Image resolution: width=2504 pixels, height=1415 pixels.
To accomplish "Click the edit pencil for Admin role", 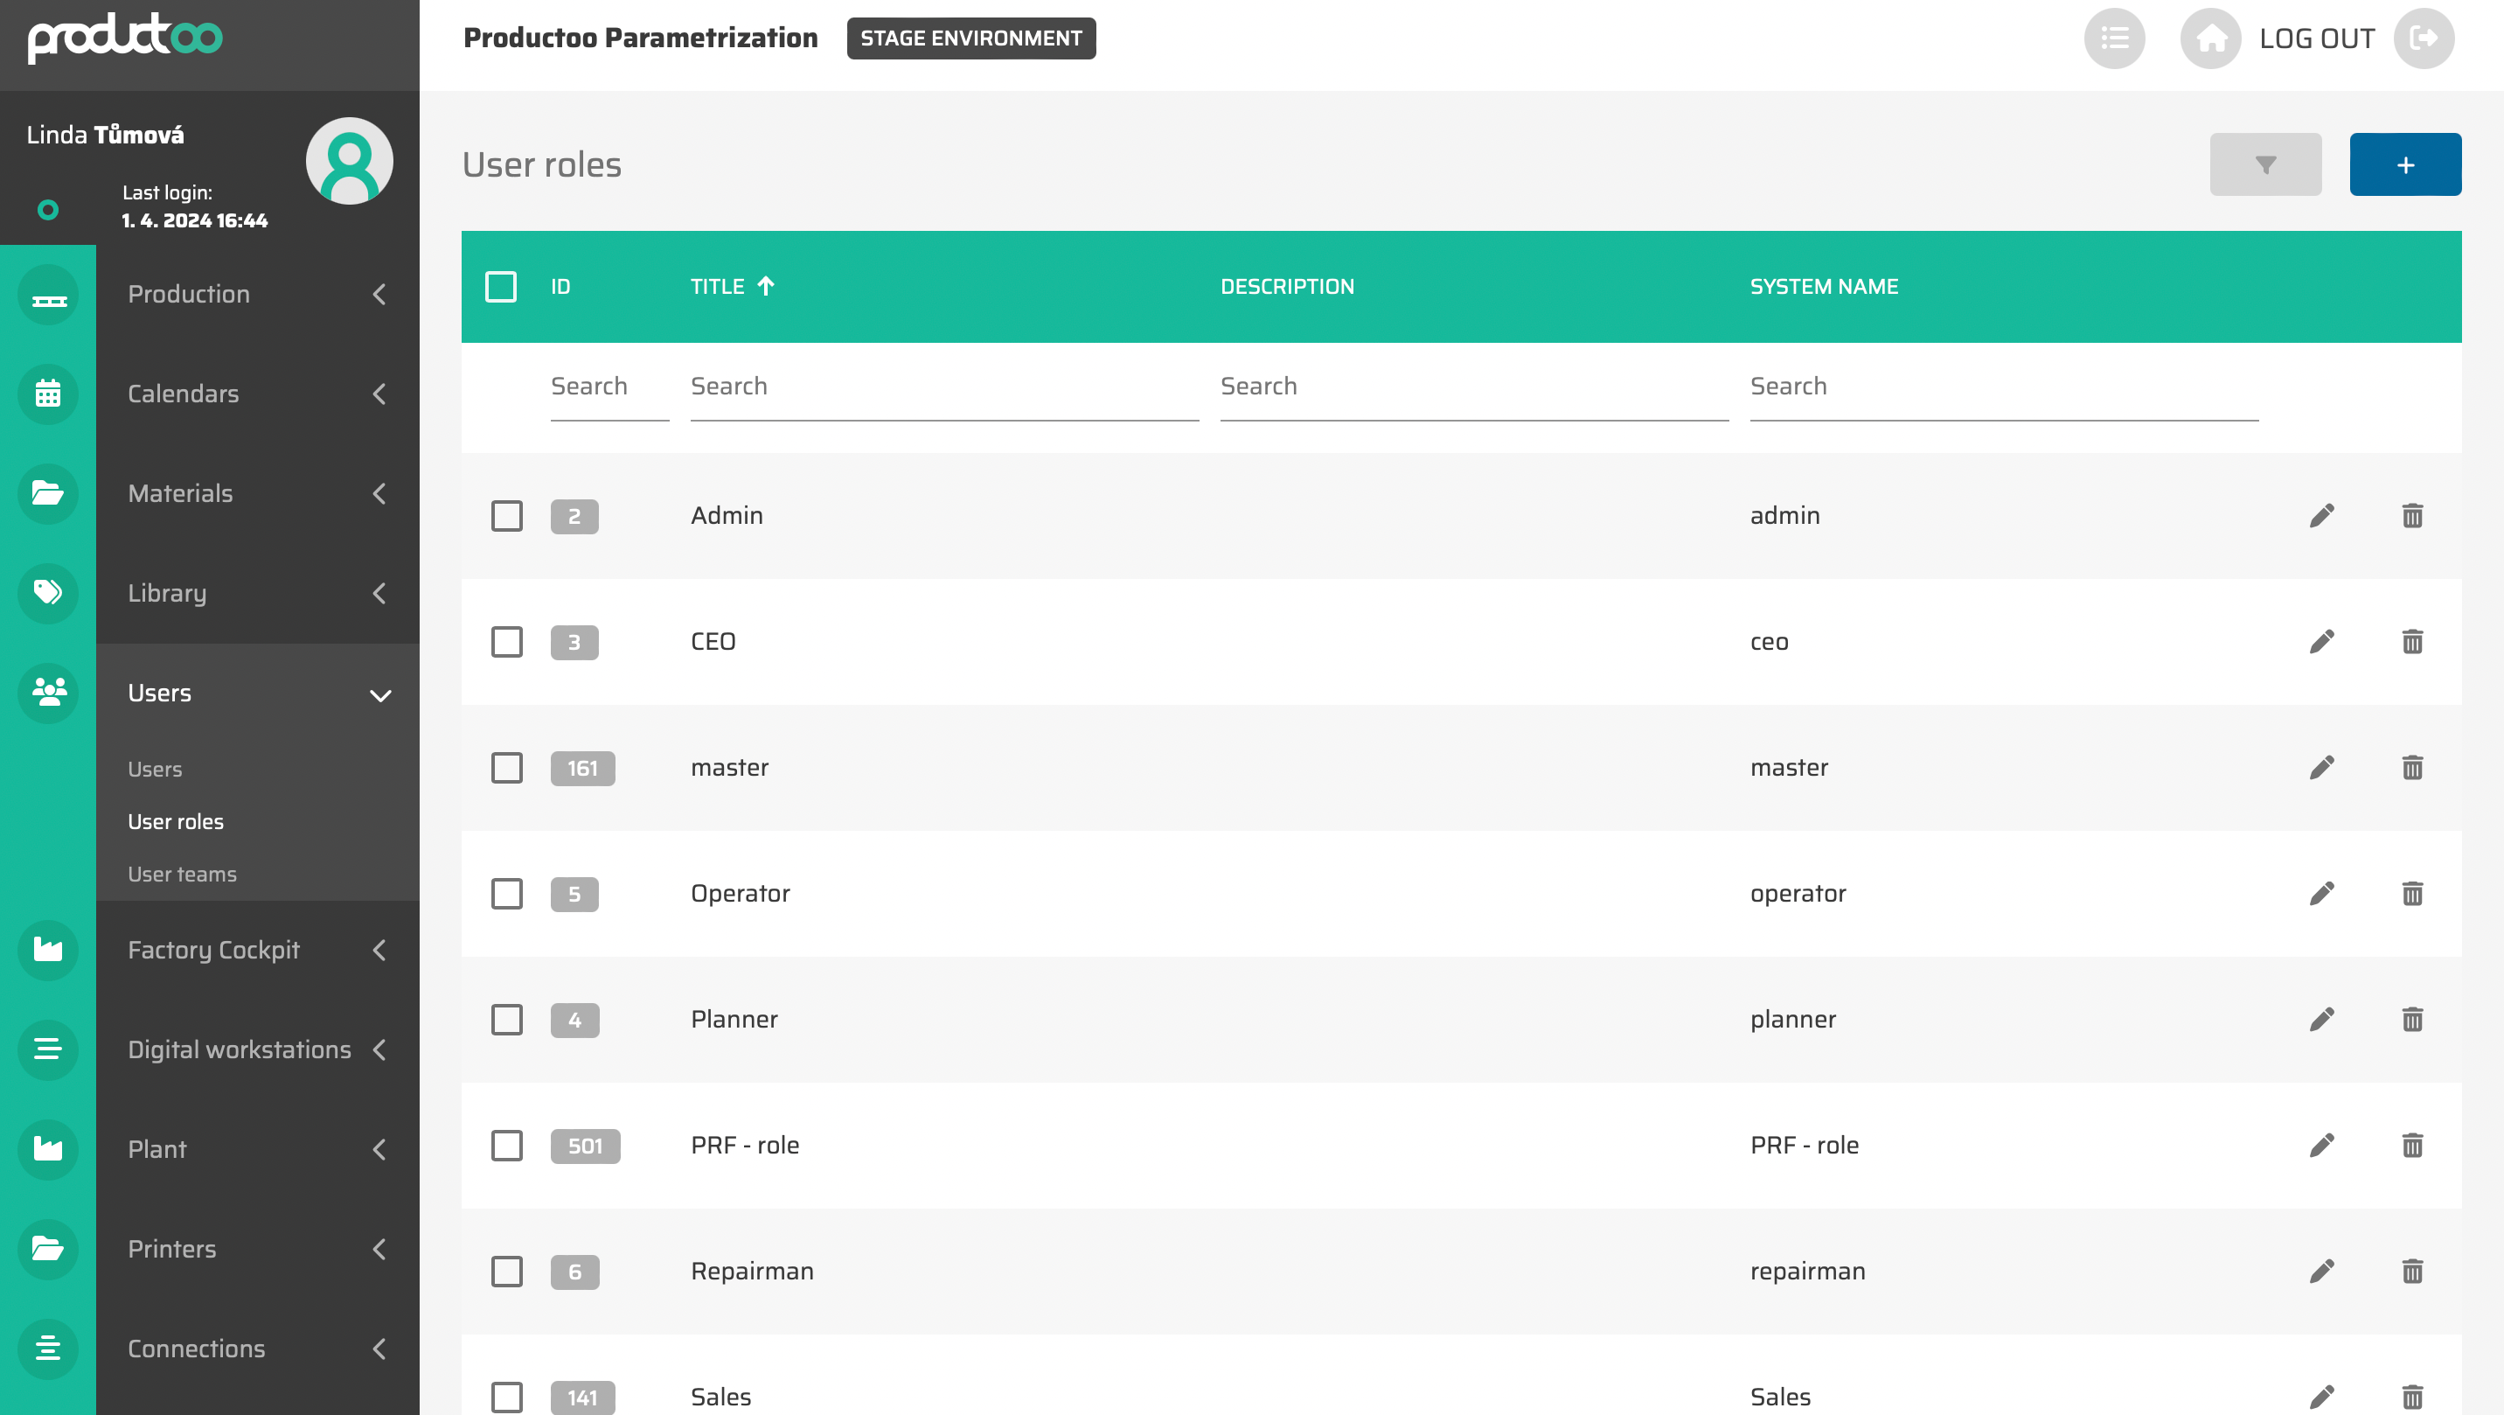I will pyautogui.click(x=2321, y=515).
